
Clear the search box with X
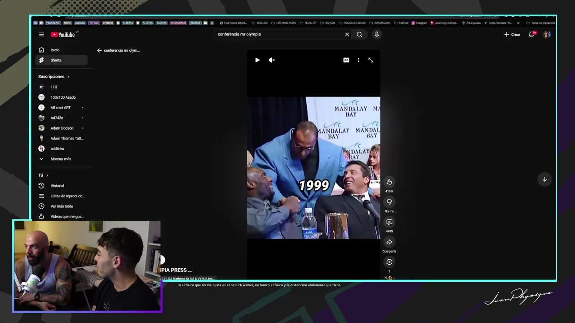(347, 35)
